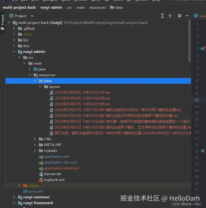Open pom.xml under ruoyi-admin
The image size is (206, 208).
[x=36, y=191]
